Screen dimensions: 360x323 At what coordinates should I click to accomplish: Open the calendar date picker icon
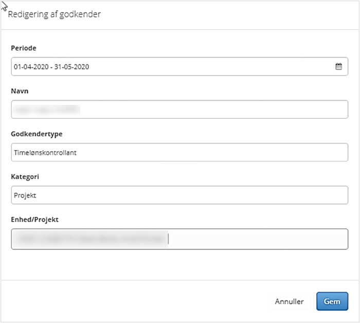click(x=338, y=66)
